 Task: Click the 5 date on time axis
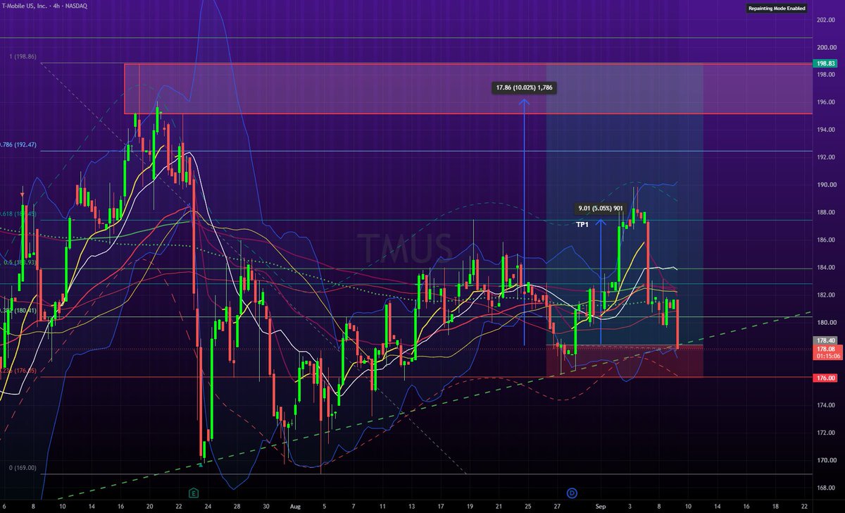click(x=325, y=506)
